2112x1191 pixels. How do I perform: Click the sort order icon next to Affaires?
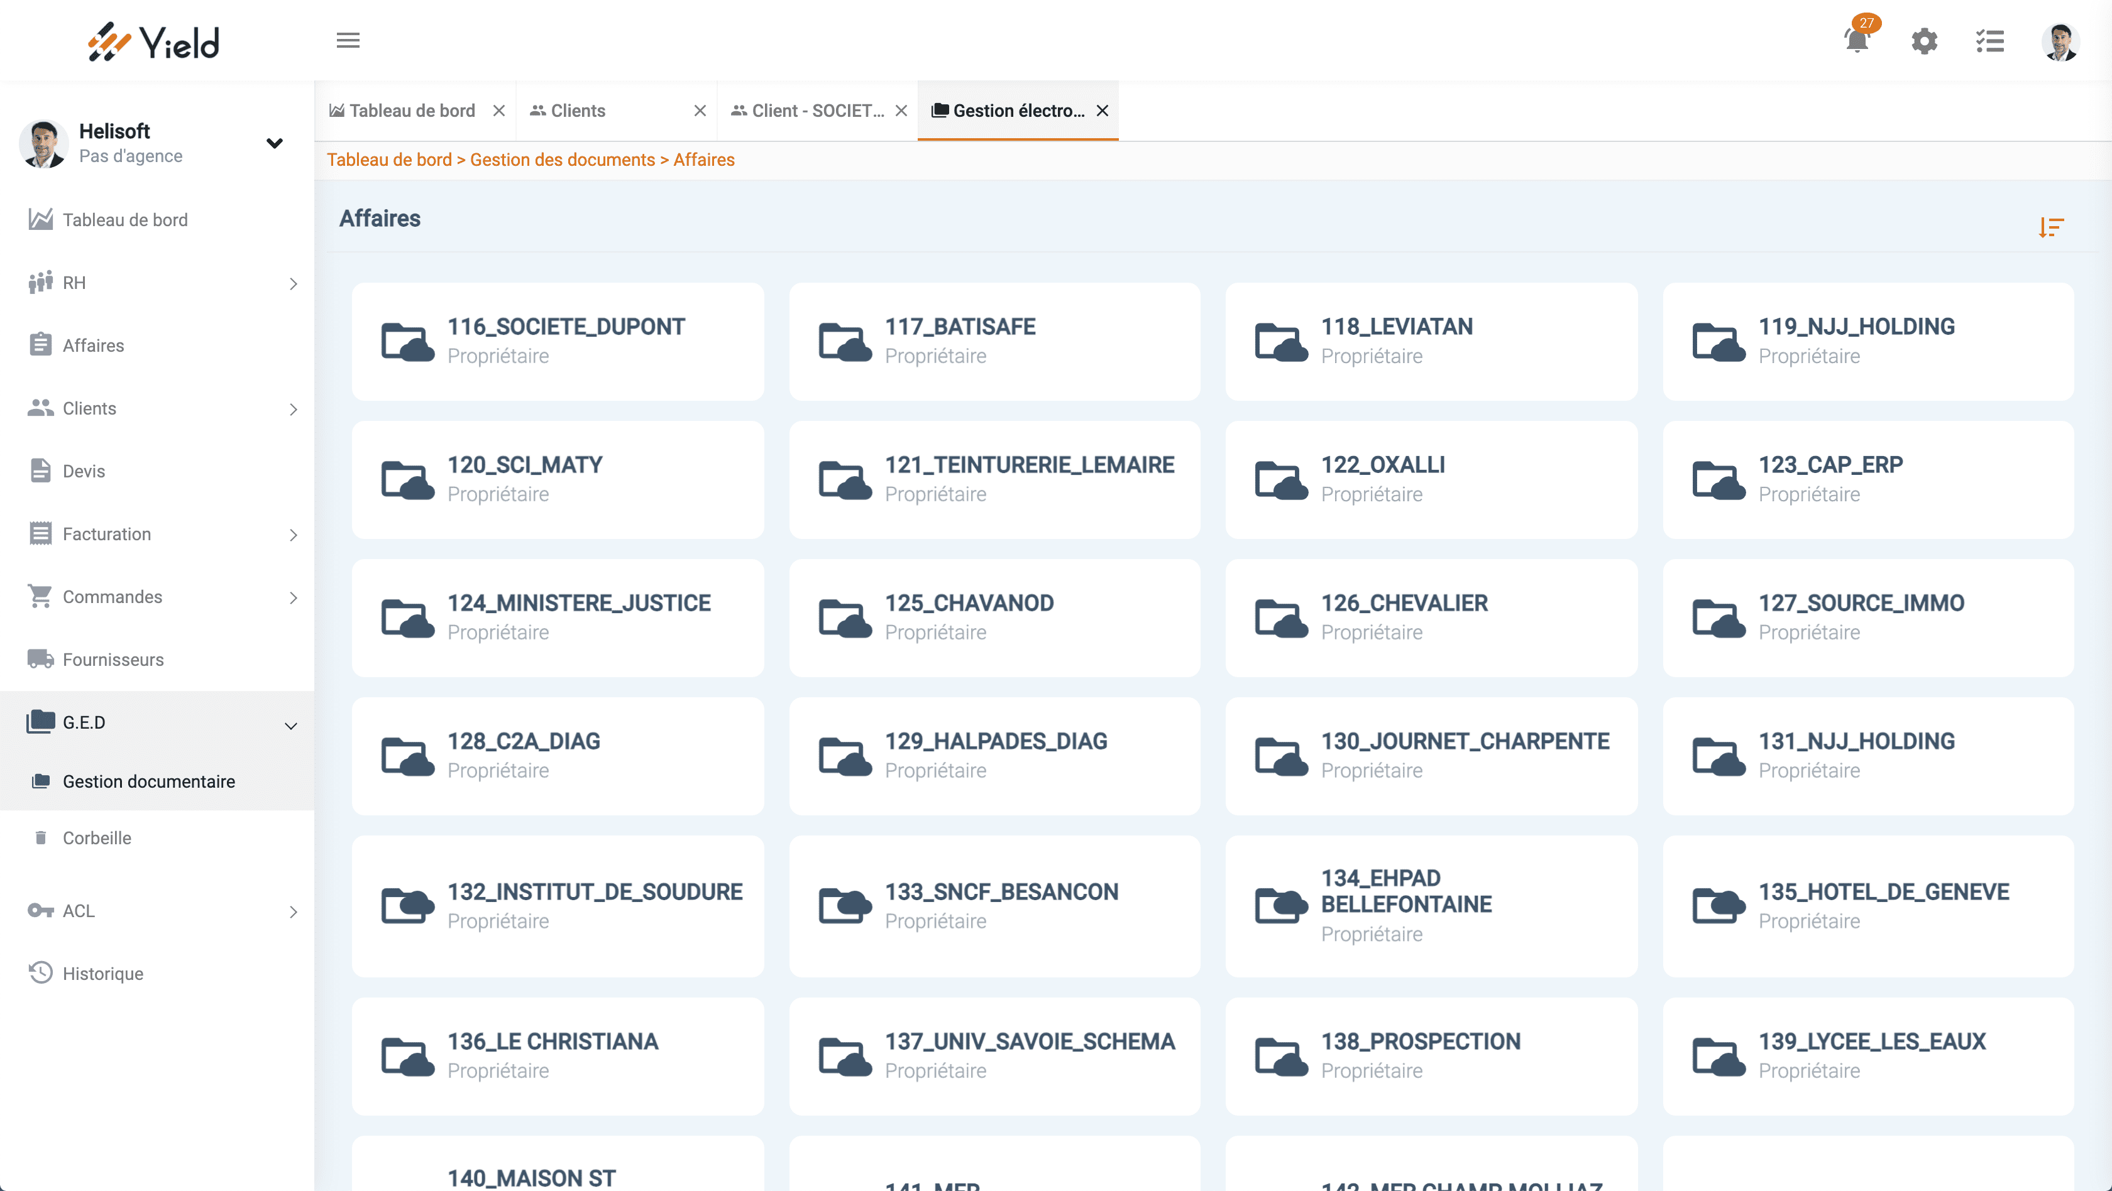2051,227
